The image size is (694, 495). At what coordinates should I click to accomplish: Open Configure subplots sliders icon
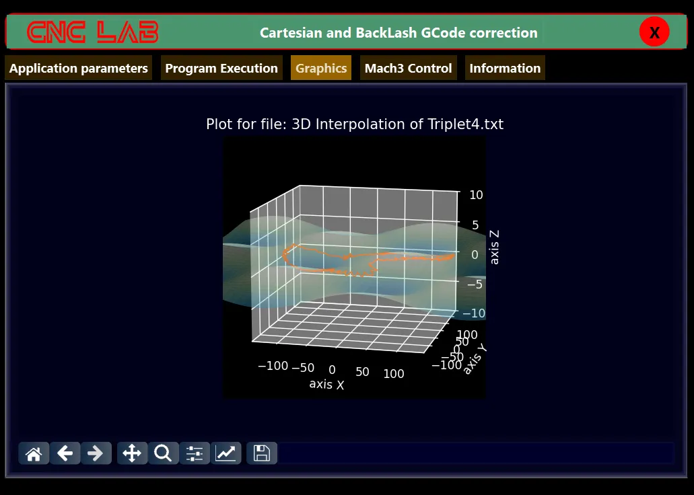point(195,453)
